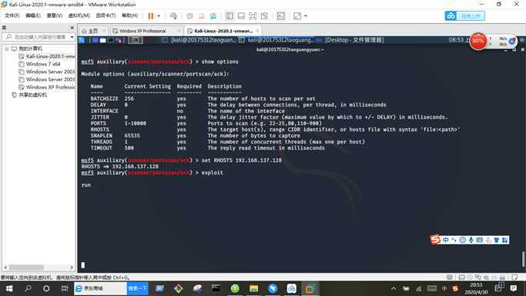This screenshot has width=526, height=296.
Task: Click the 搜索一下 search button on taskbar
Action: click(138, 288)
